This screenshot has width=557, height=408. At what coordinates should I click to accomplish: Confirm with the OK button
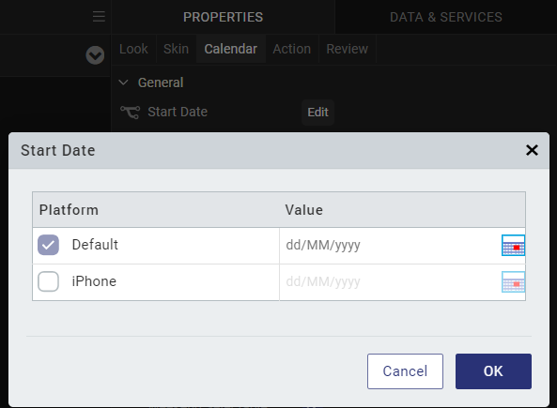(x=493, y=371)
